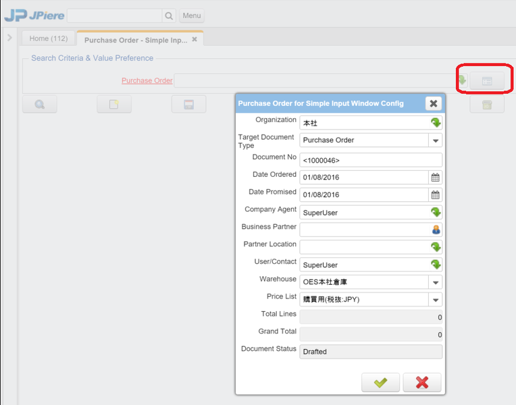
Task: Open the Menu button in header
Action: coord(191,16)
